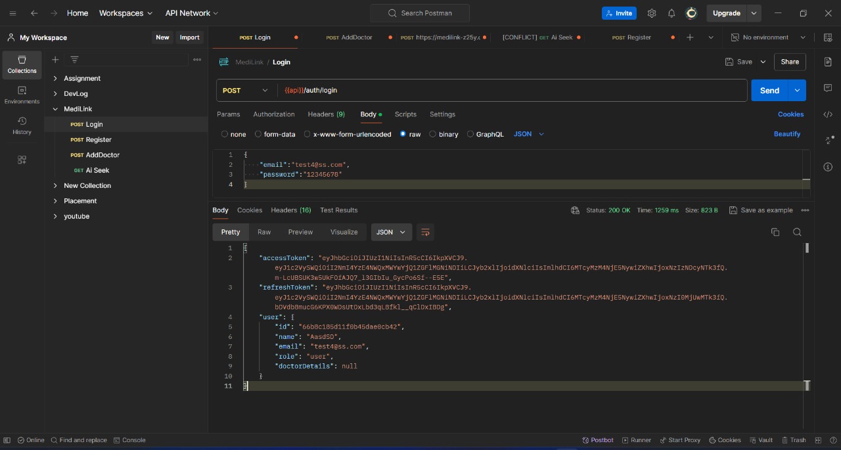Switch response view to Raw
Image resolution: width=841 pixels, height=450 pixels.
264,232
